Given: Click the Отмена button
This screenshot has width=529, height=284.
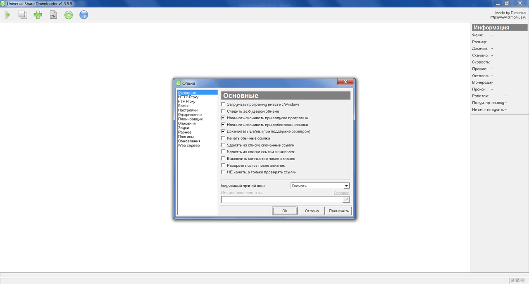Looking at the screenshot, I should [x=312, y=211].
